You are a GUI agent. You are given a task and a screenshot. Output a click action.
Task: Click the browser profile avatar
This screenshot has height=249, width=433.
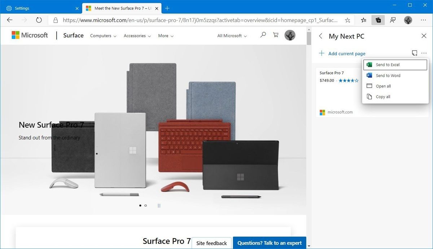point(408,21)
